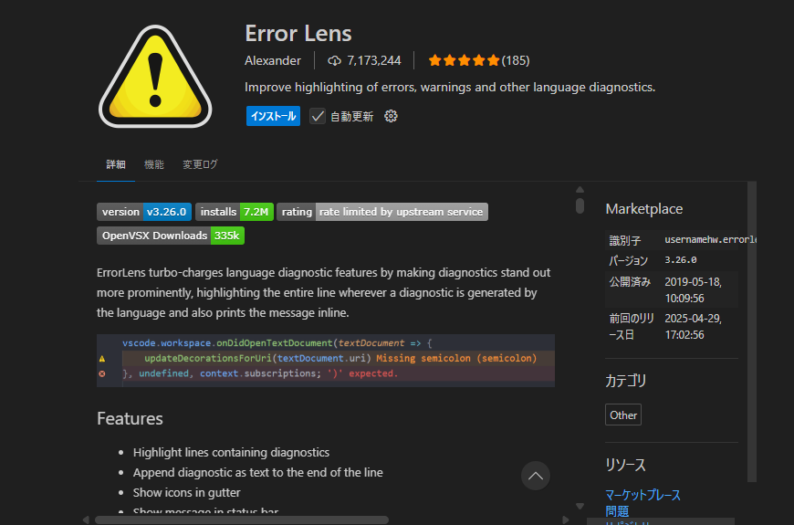
Task: Click the five-star rating
Action: tap(464, 60)
